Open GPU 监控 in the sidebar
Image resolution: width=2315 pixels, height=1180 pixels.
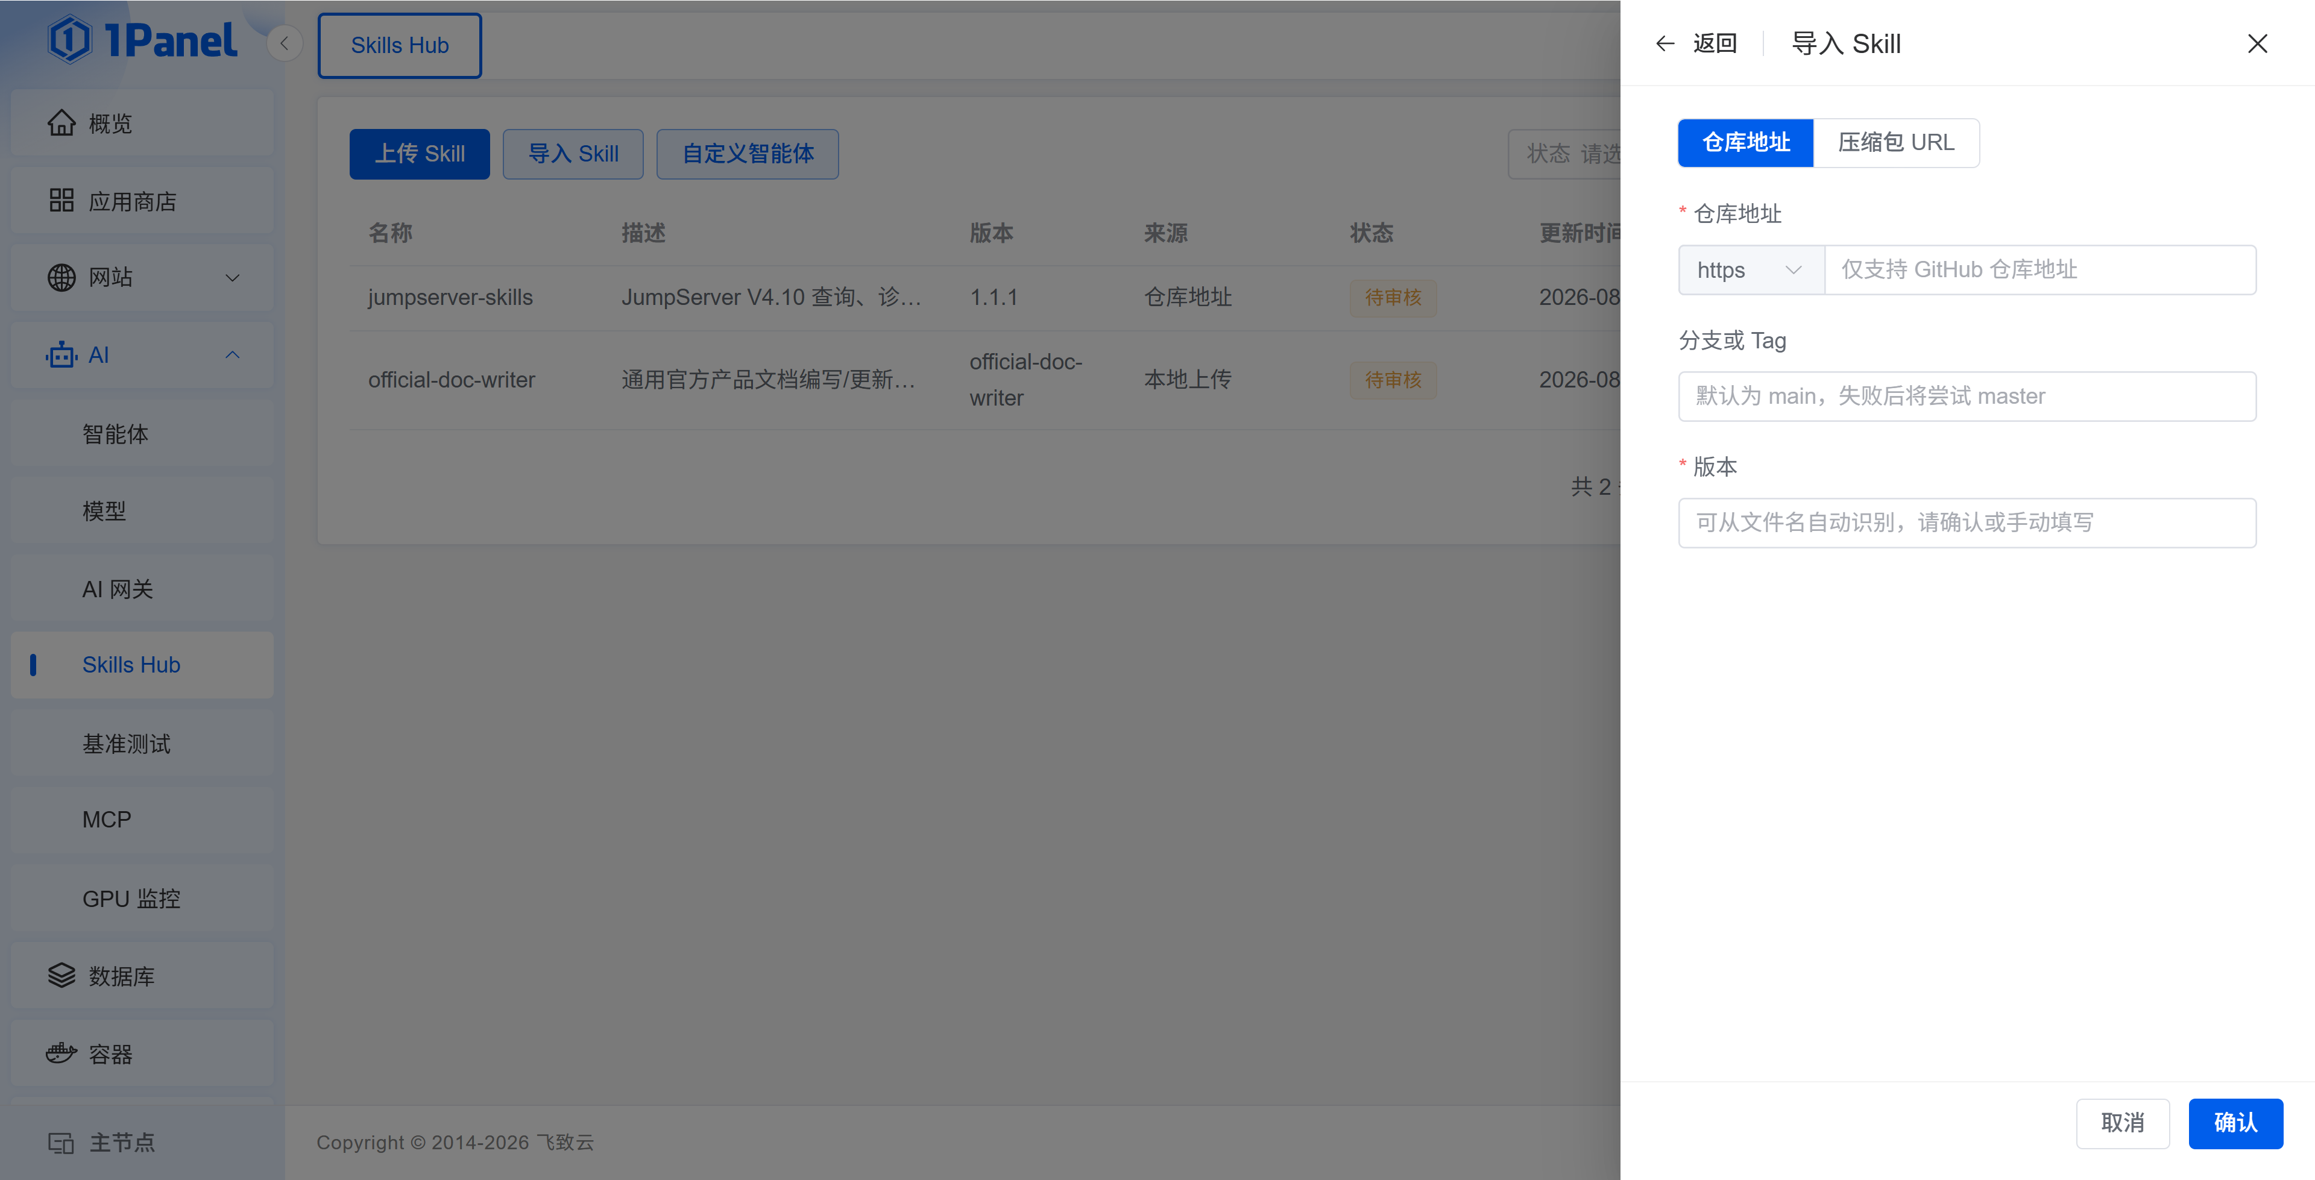pos(142,899)
